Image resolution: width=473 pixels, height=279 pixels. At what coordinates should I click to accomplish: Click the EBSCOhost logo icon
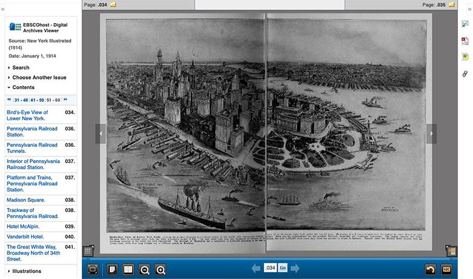15,27
